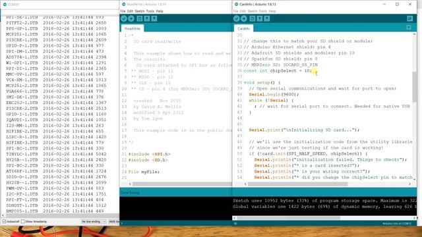Click Save sketch icon in CardInfo window

(x=266, y=18)
